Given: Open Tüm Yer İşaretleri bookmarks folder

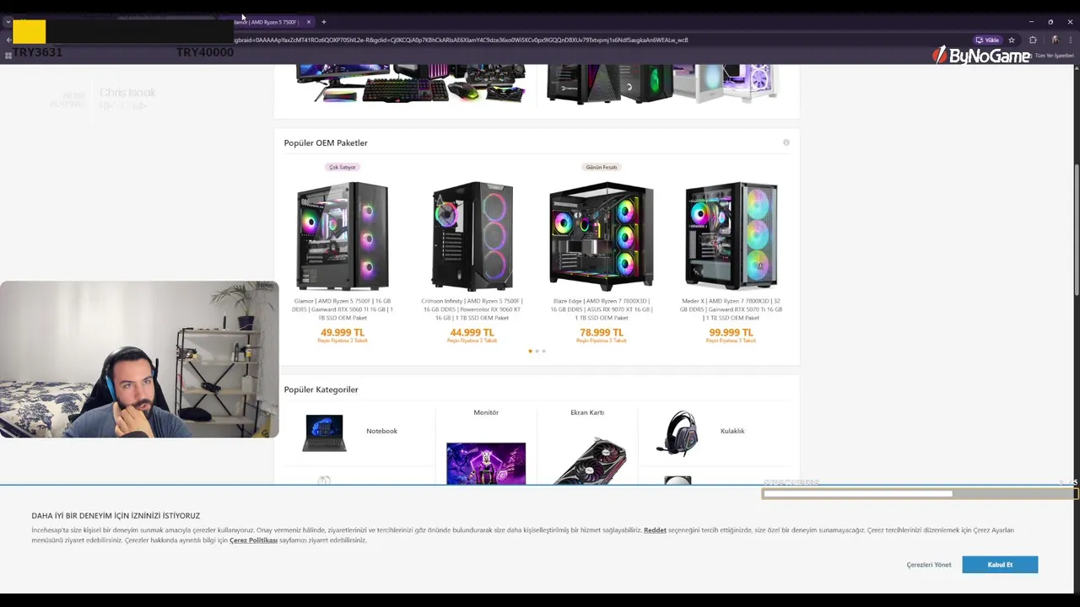Looking at the screenshot, I should [x=1054, y=56].
